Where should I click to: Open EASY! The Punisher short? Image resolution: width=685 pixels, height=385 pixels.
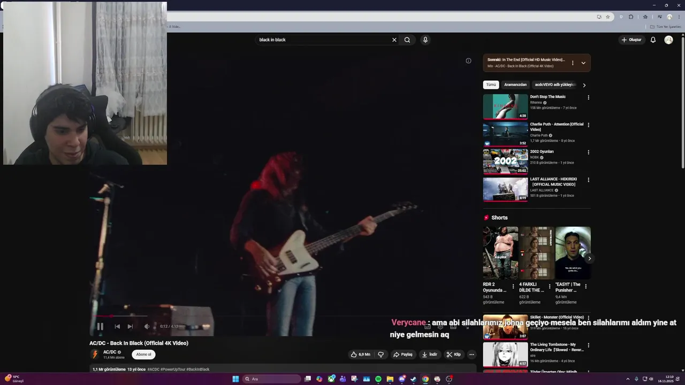(573, 253)
